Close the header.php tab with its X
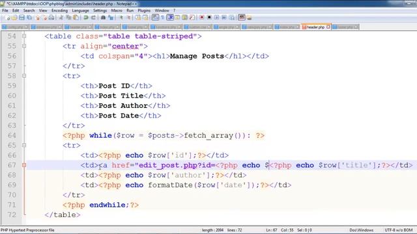Image resolution: width=417 pixels, height=234 pixels. point(328,27)
